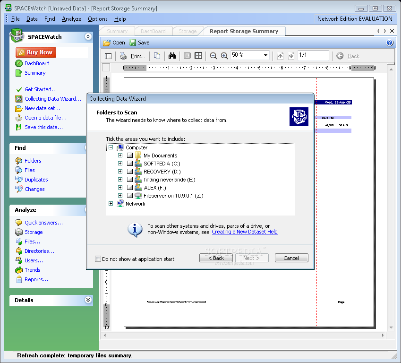
Task: Click Get Started link in sidebar
Action: coord(41,89)
